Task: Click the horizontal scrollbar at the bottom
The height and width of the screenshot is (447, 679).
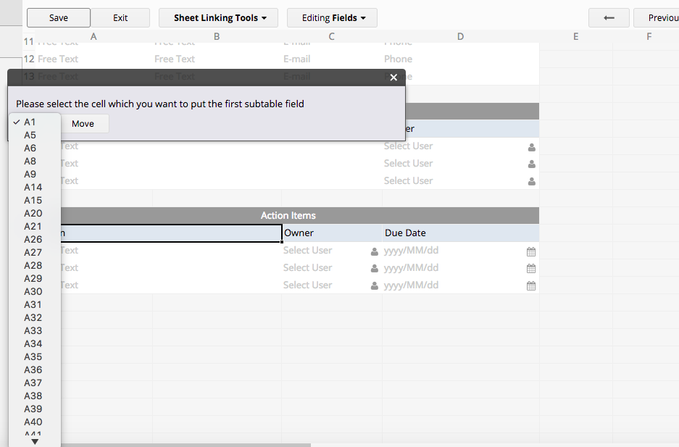Action: (186, 445)
